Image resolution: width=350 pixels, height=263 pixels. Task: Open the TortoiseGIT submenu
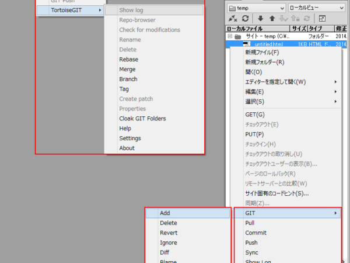coord(70,11)
